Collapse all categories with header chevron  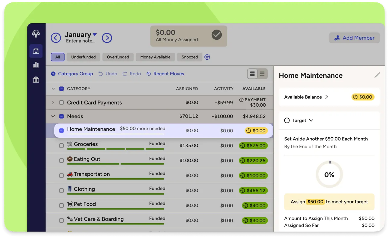pyautogui.click(x=53, y=89)
